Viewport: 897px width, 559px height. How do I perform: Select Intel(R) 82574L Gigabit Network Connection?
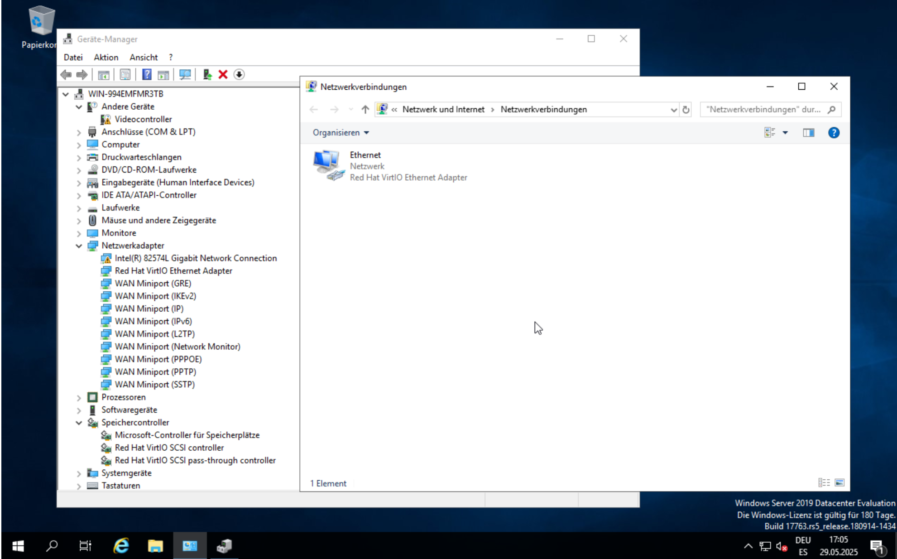196,258
